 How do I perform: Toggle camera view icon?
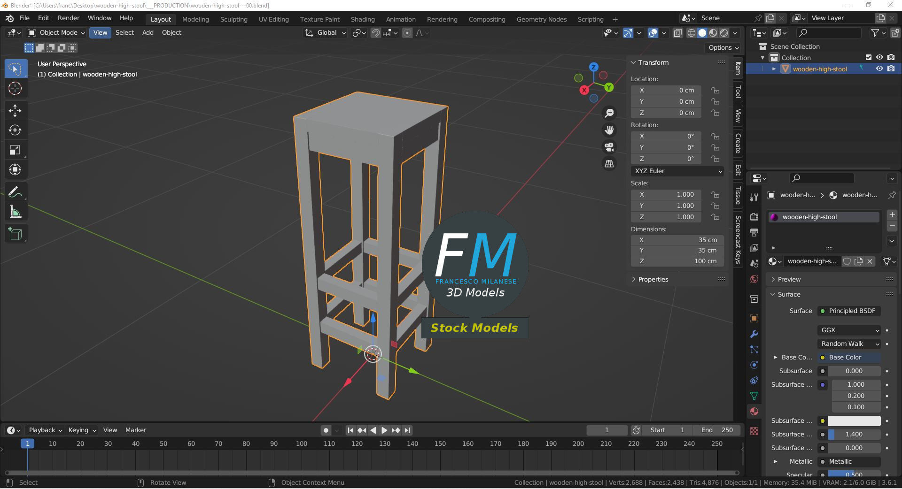pos(609,147)
